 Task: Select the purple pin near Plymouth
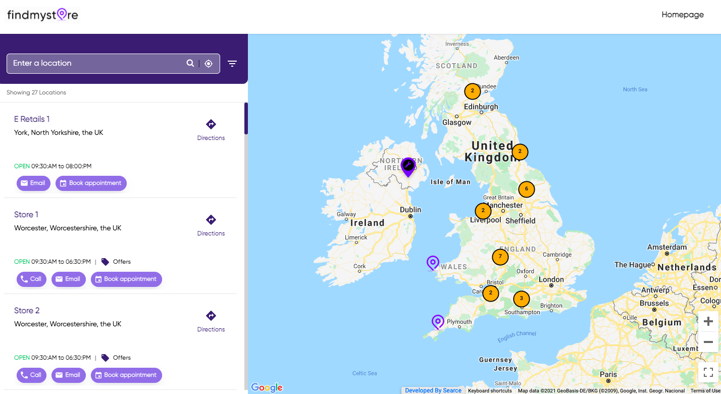click(x=438, y=321)
